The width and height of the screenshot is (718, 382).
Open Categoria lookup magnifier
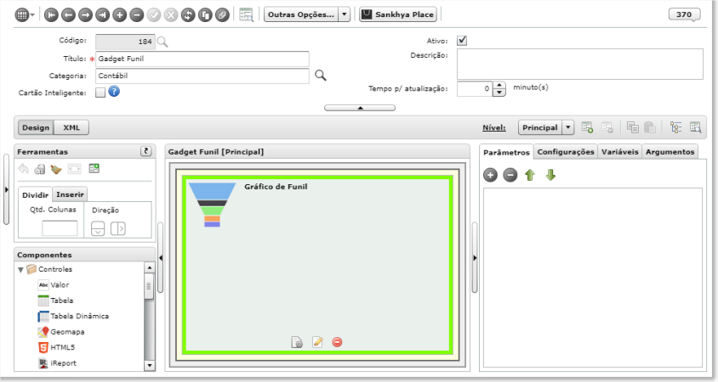tap(321, 76)
